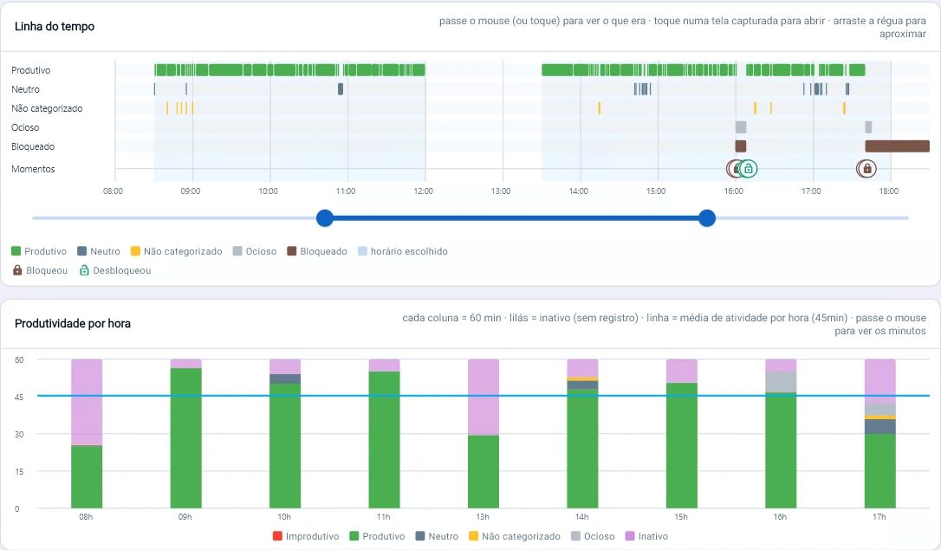Click the "Momentos" row label
This screenshot has height=550, width=941.
pyautogui.click(x=33, y=169)
